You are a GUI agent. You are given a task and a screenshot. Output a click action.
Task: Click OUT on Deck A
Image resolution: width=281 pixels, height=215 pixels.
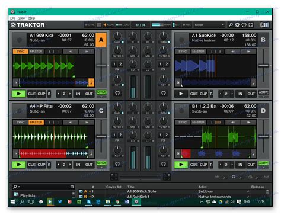pyautogui.click(x=89, y=94)
